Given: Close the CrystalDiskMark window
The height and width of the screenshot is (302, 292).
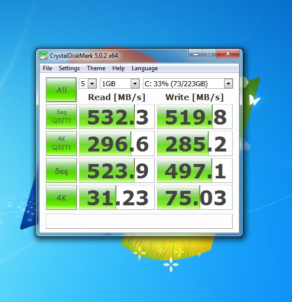Looking at the screenshot, I should [228, 53].
